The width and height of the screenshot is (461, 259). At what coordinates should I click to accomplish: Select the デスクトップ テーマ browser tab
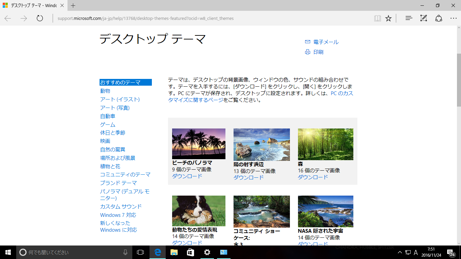point(32,5)
